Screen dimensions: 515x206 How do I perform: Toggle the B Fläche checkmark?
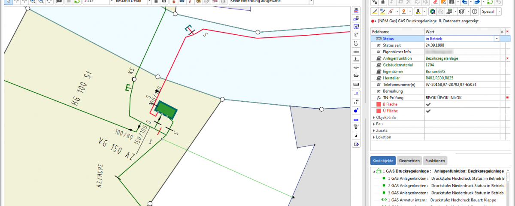[x=428, y=104]
